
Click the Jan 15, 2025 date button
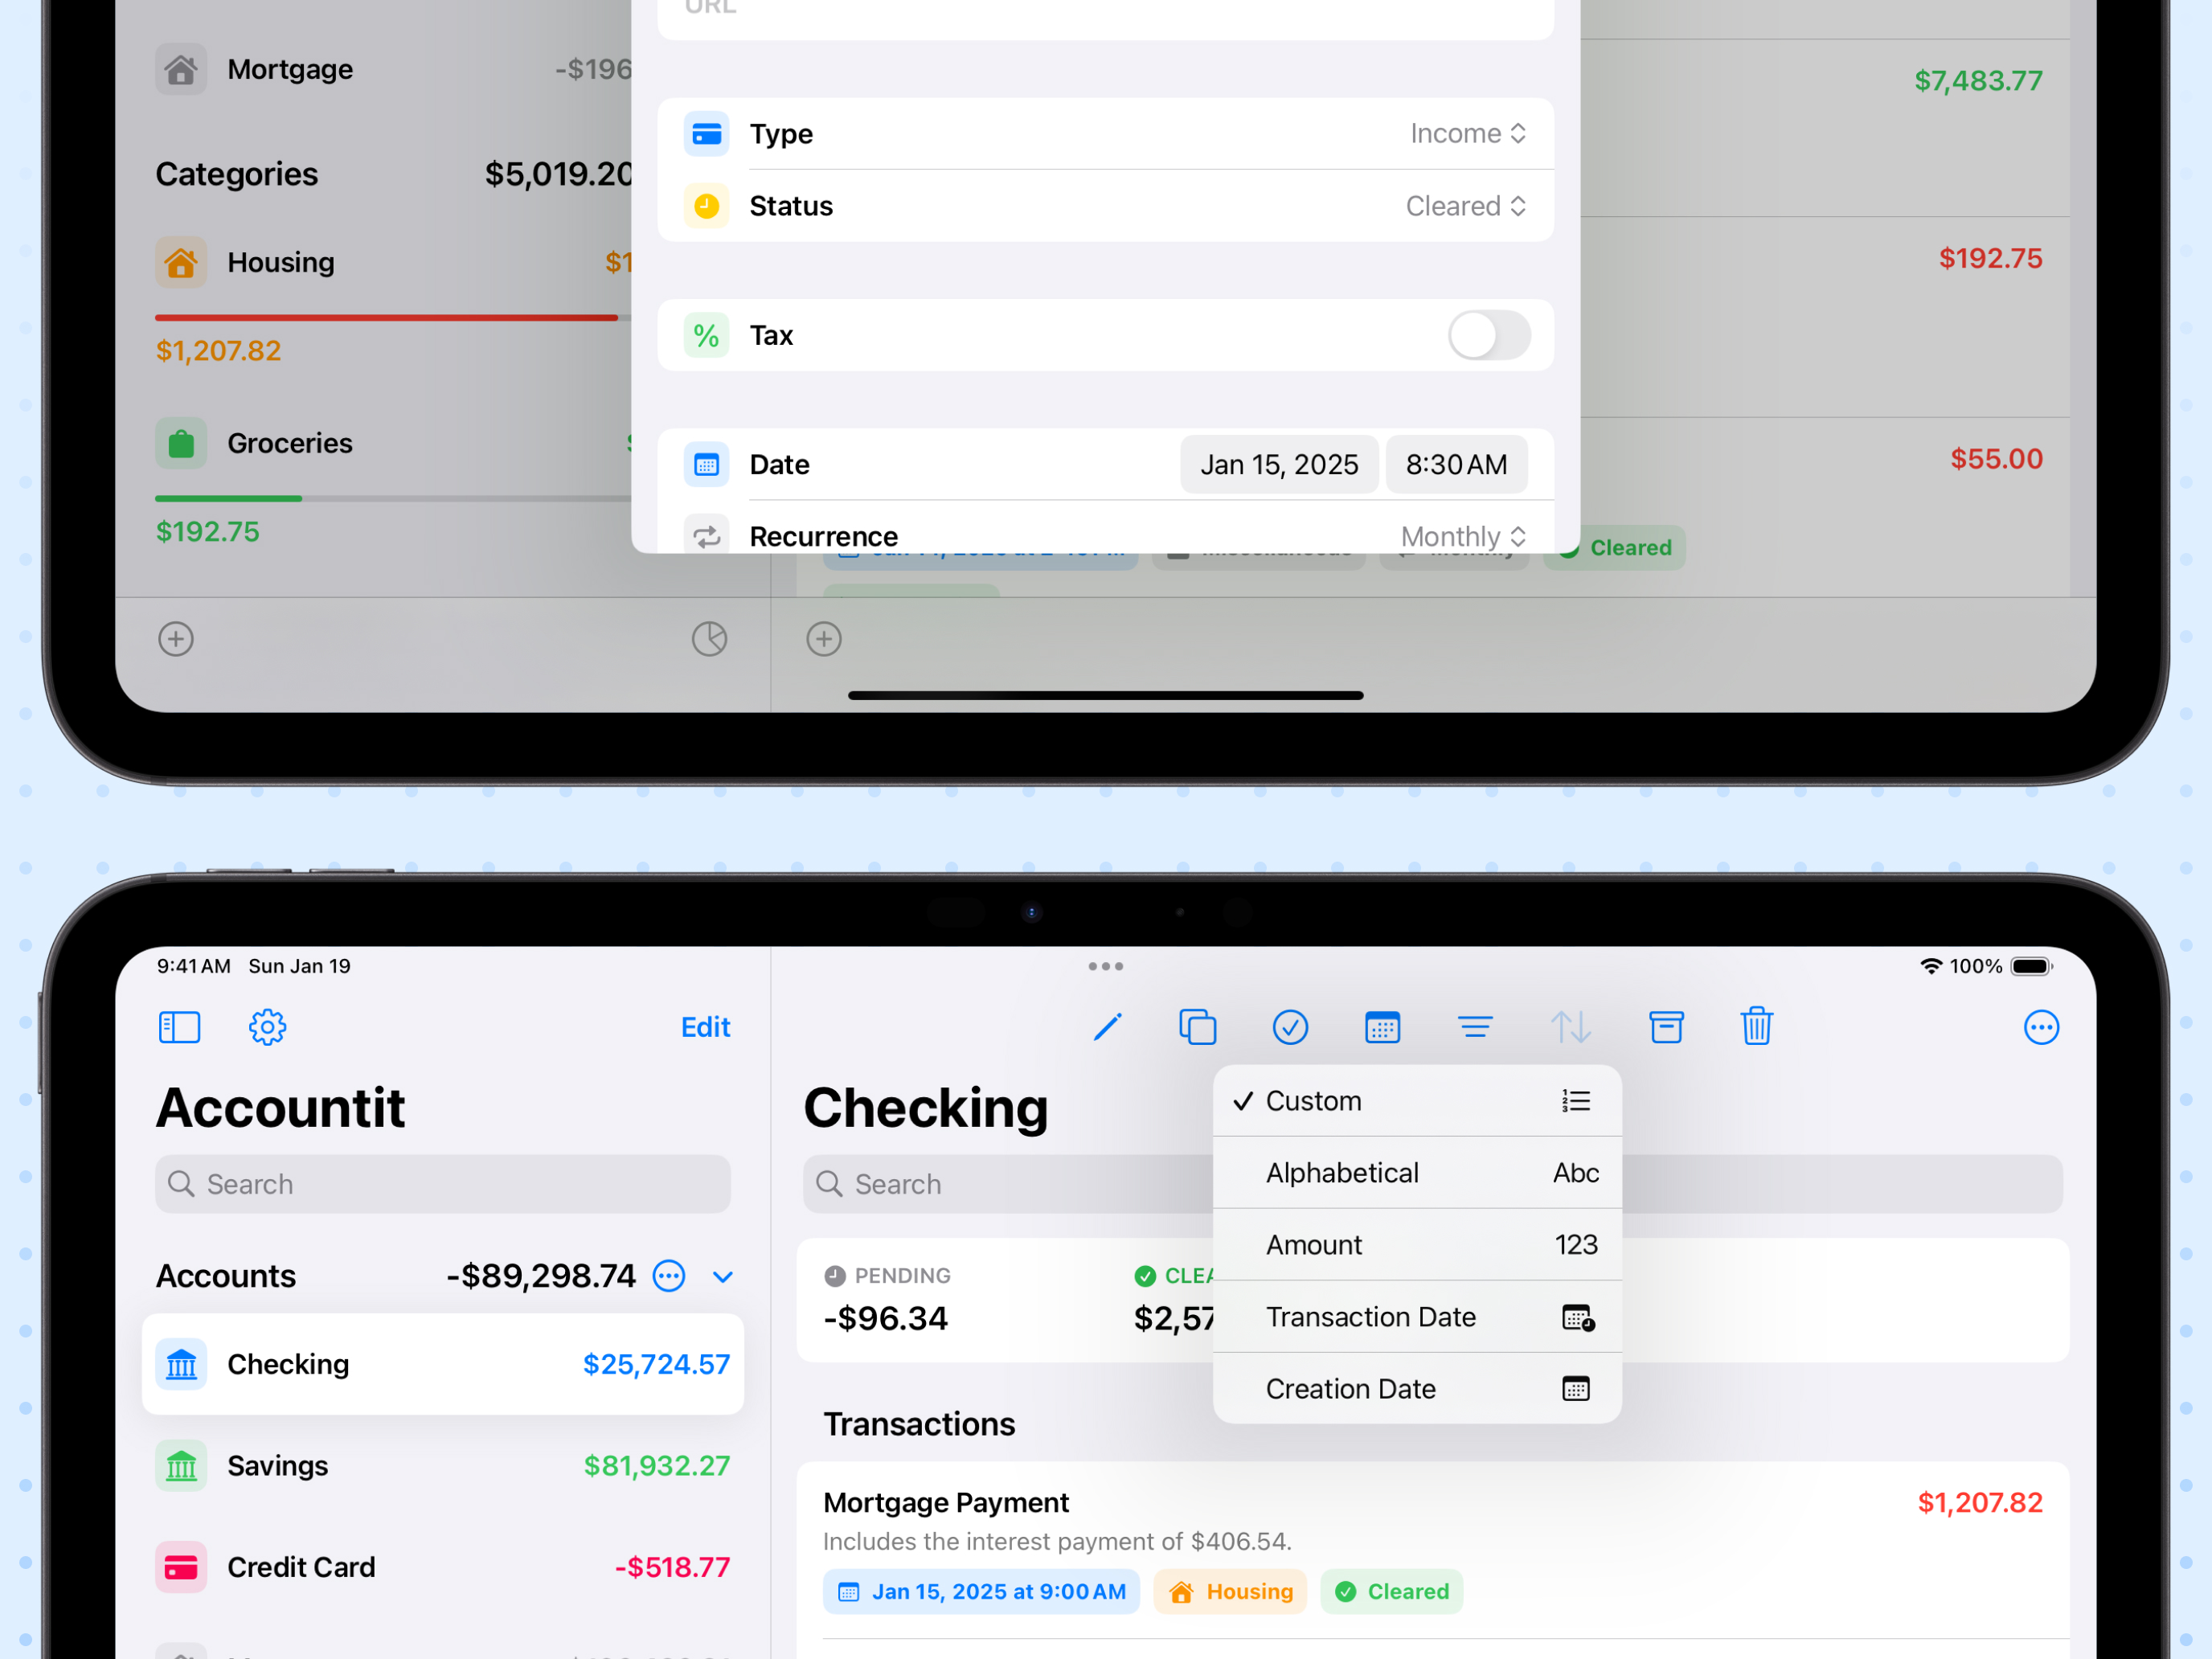click(x=1279, y=464)
